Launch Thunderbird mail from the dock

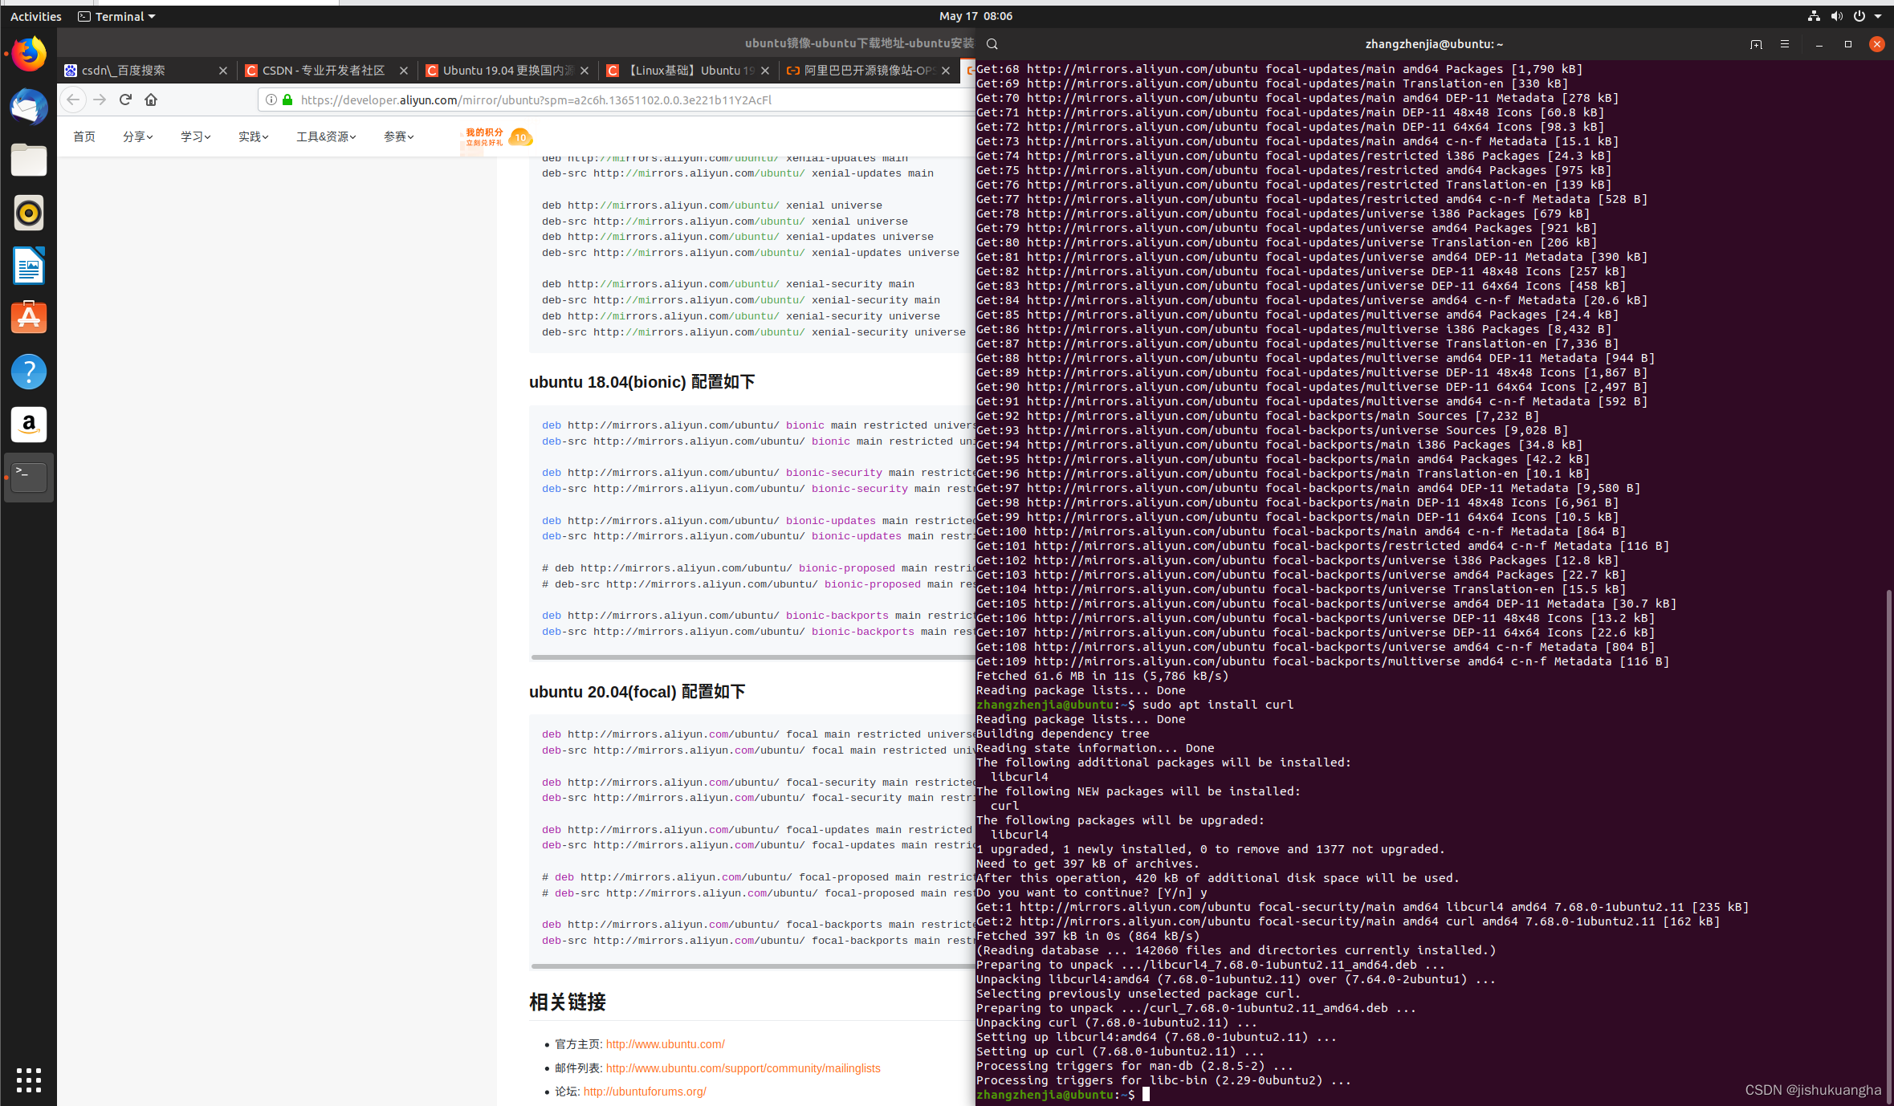click(x=29, y=108)
